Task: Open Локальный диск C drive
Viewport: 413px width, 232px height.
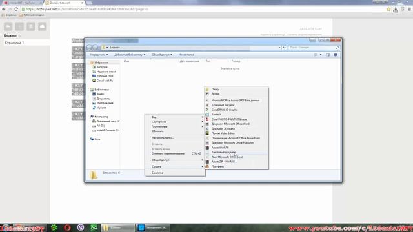Action: (x=108, y=121)
